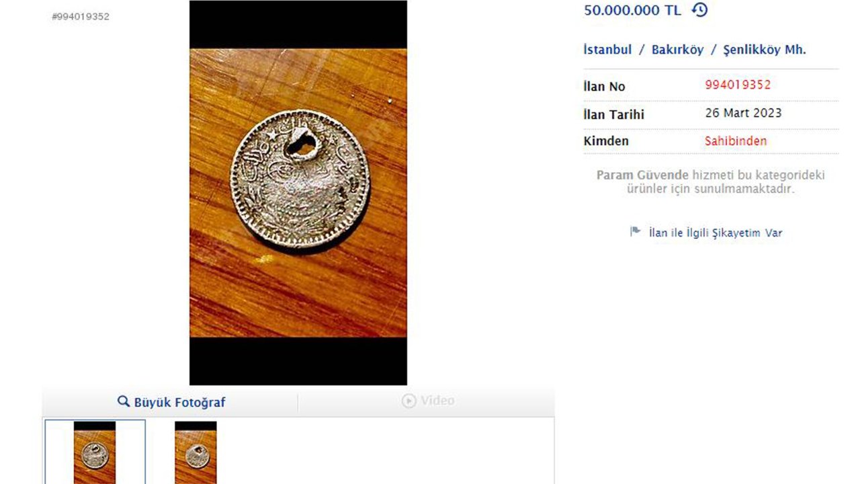Image resolution: width=860 pixels, height=484 pixels.
Task: Open the Büyük Fotoğraf tab
Action: (171, 402)
